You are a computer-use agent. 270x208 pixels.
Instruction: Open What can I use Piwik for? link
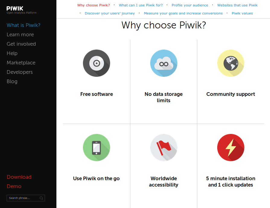click(x=141, y=5)
